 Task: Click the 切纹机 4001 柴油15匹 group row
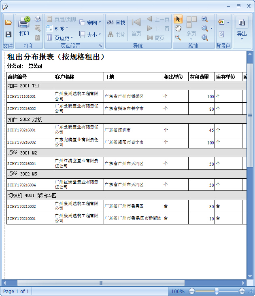pyautogui.click(x=127, y=195)
